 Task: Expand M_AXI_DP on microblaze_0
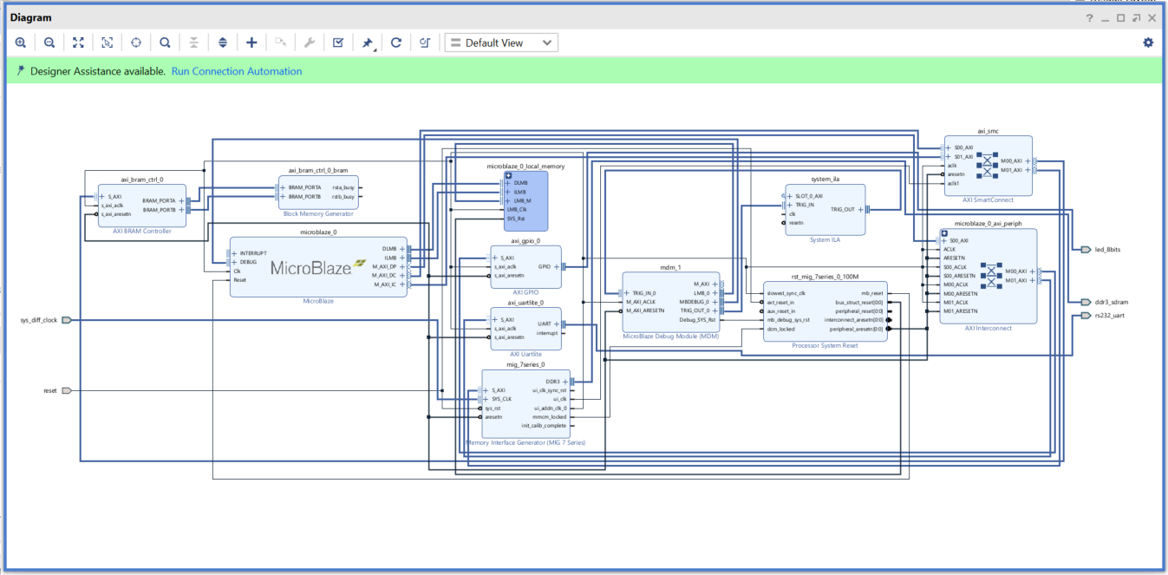click(401, 266)
